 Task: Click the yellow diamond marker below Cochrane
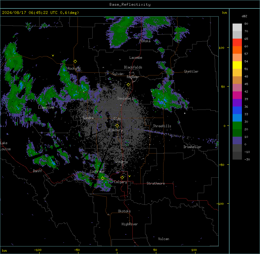tap(103, 178)
